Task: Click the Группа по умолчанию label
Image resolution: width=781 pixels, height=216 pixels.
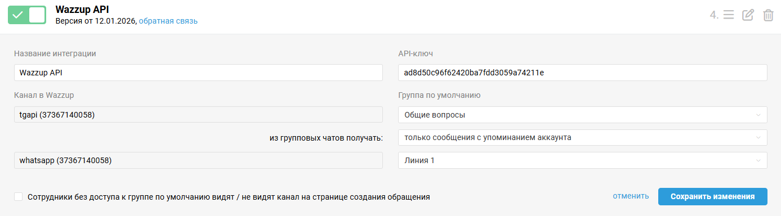Action: coord(439,95)
